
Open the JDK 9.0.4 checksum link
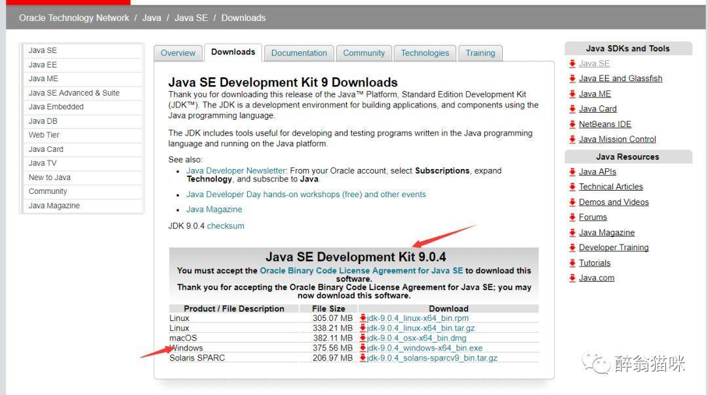[x=226, y=226]
